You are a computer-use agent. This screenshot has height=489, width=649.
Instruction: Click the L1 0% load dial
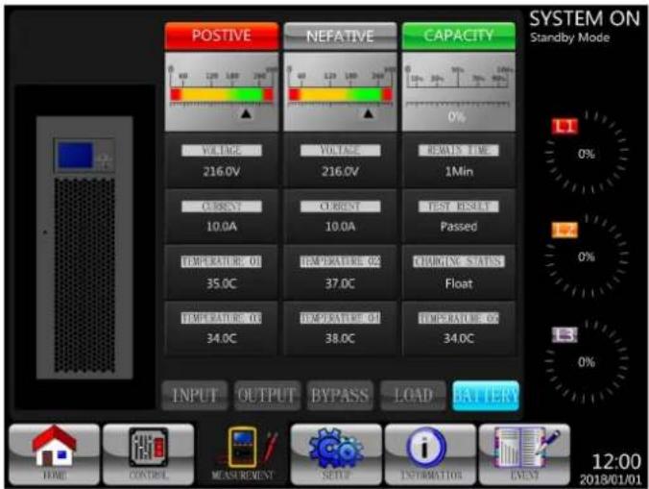[x=587, y=153]
